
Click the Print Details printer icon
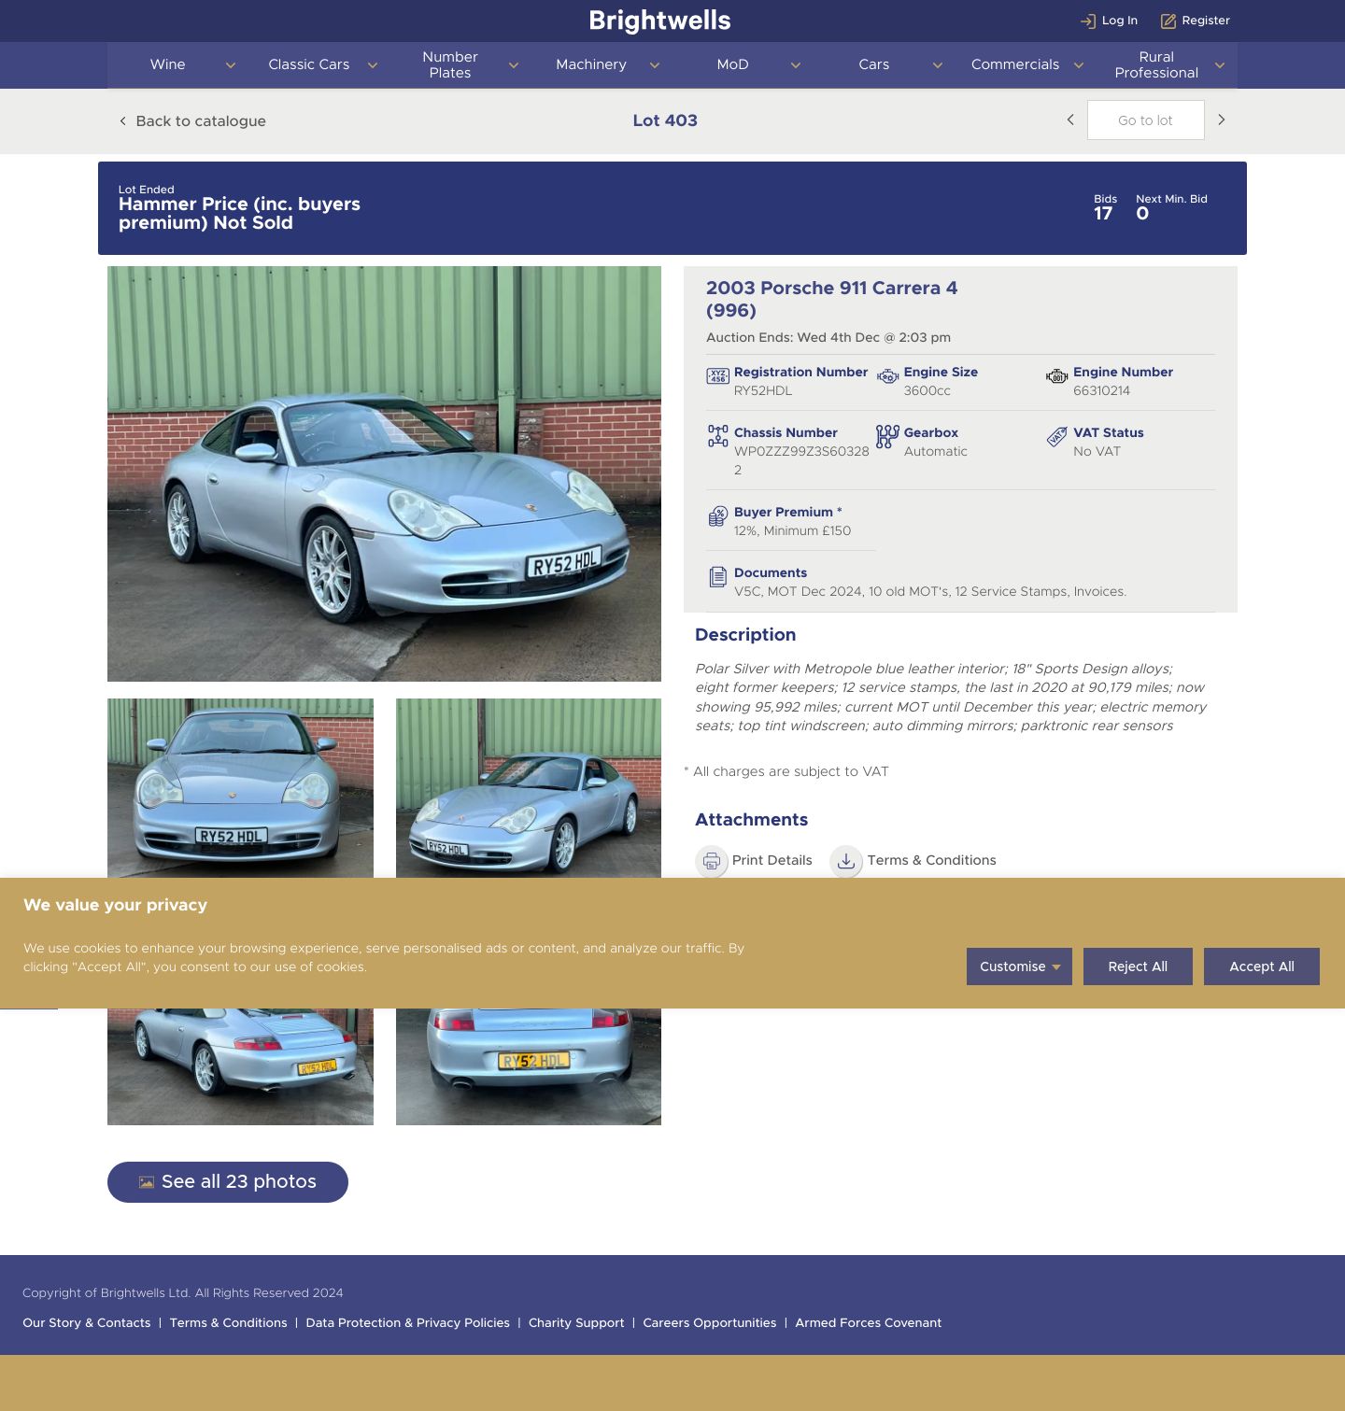712,861
